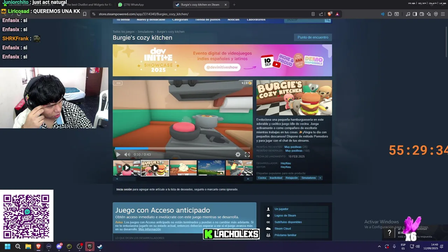
Task: Open the Dev Initive Showcase 2025 banner
Action: point(222,60)
